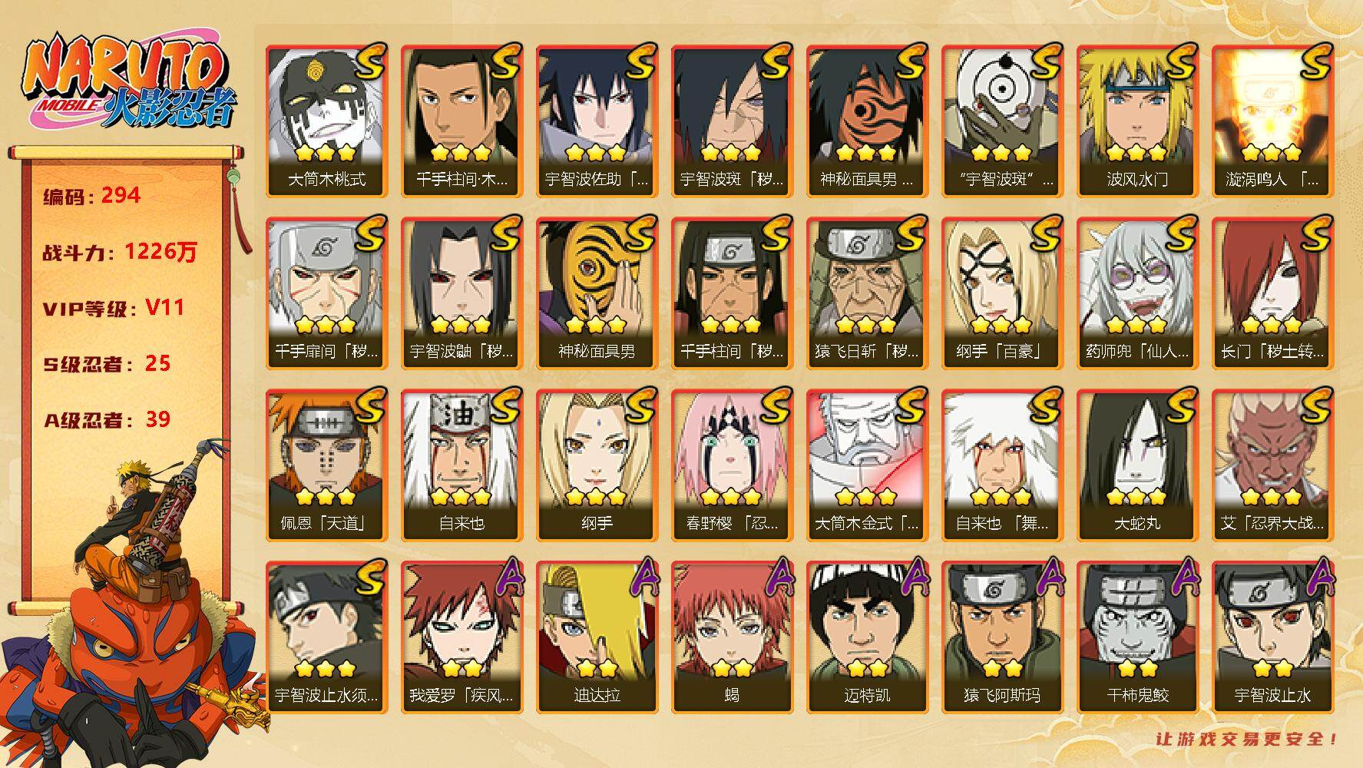Click the S级忍者 25 count
Image resolution: width=1363 pixels, height=768 pixels.
tap(107, 363)
